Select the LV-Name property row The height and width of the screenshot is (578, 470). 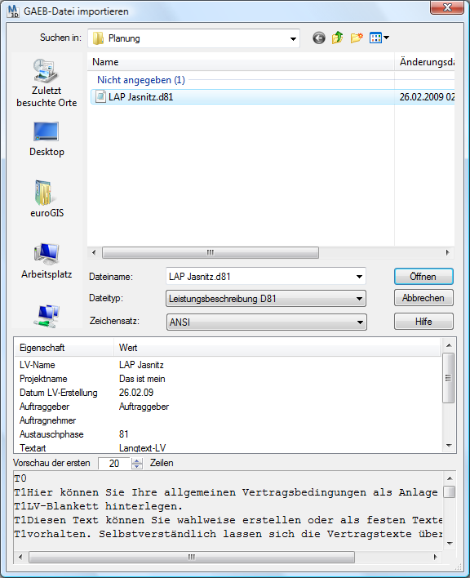(x=228, y=365)
